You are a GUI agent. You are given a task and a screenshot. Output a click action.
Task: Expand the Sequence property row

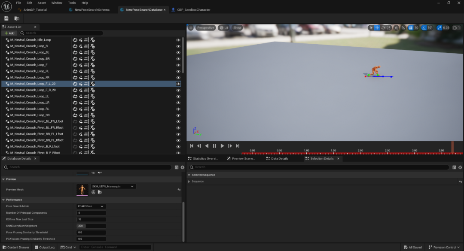[x=189, y=181]
